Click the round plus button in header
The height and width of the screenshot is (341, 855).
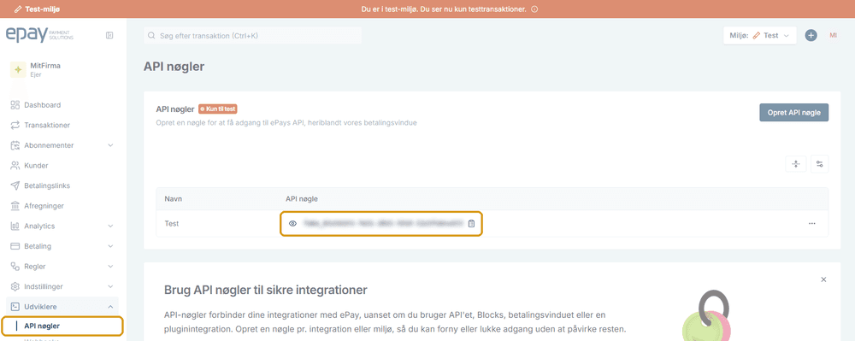coord(811,35)
